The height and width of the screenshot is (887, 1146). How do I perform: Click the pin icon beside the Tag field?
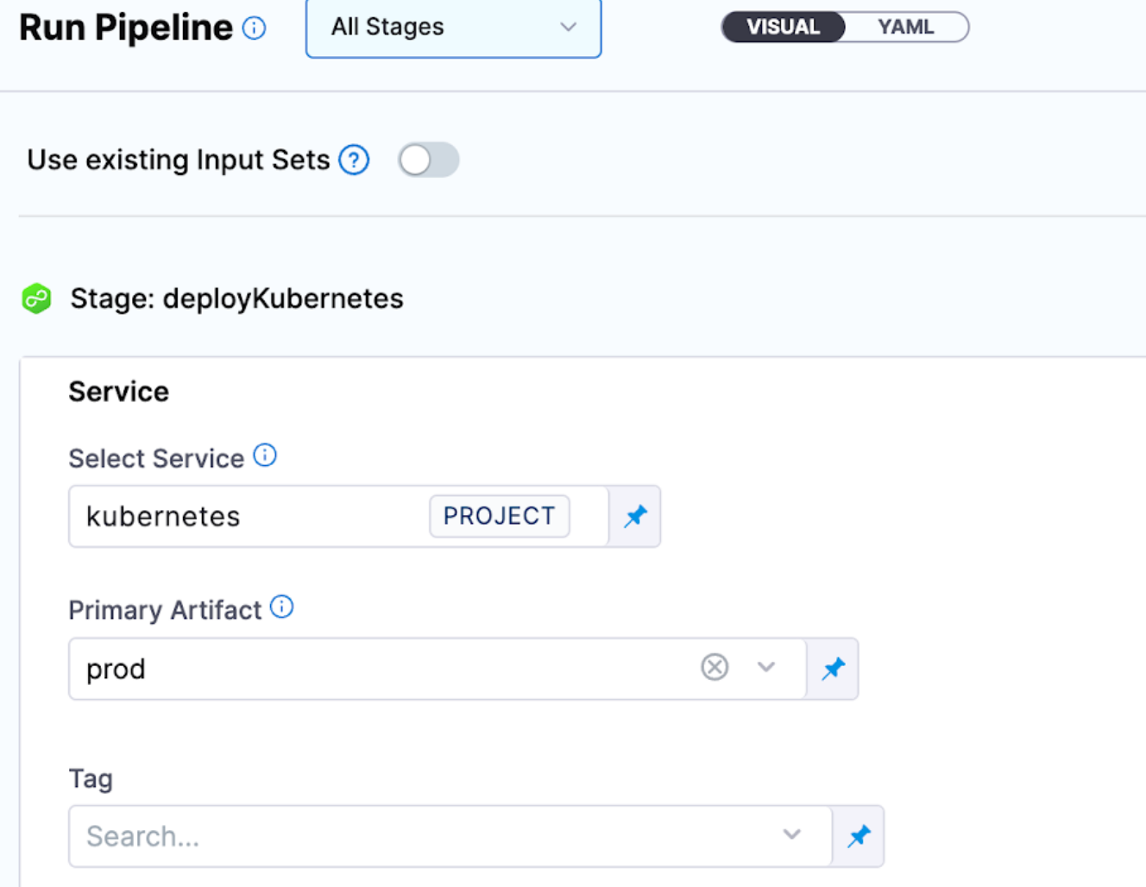click(859, 836)
